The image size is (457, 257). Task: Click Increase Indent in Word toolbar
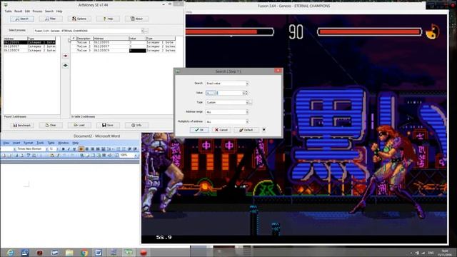pyautogui.click(x=135, y=149)
